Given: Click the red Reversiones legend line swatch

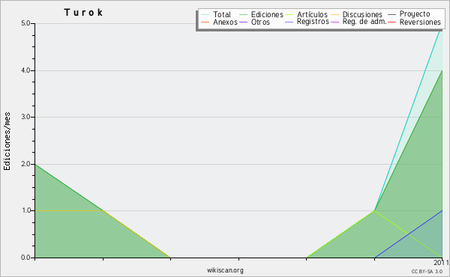Looking at the screenshot, I should pyautogui.click(x=391, y=22).
